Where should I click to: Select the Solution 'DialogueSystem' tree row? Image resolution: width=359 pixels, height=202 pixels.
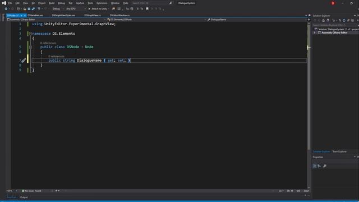(x=336, y=29)
